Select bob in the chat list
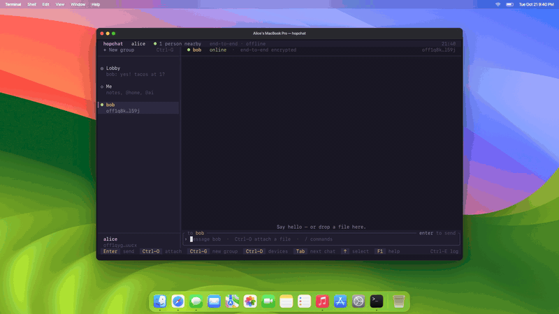This screenshot has width=559, height=314. pyautogui.click(x=138, y=107)
